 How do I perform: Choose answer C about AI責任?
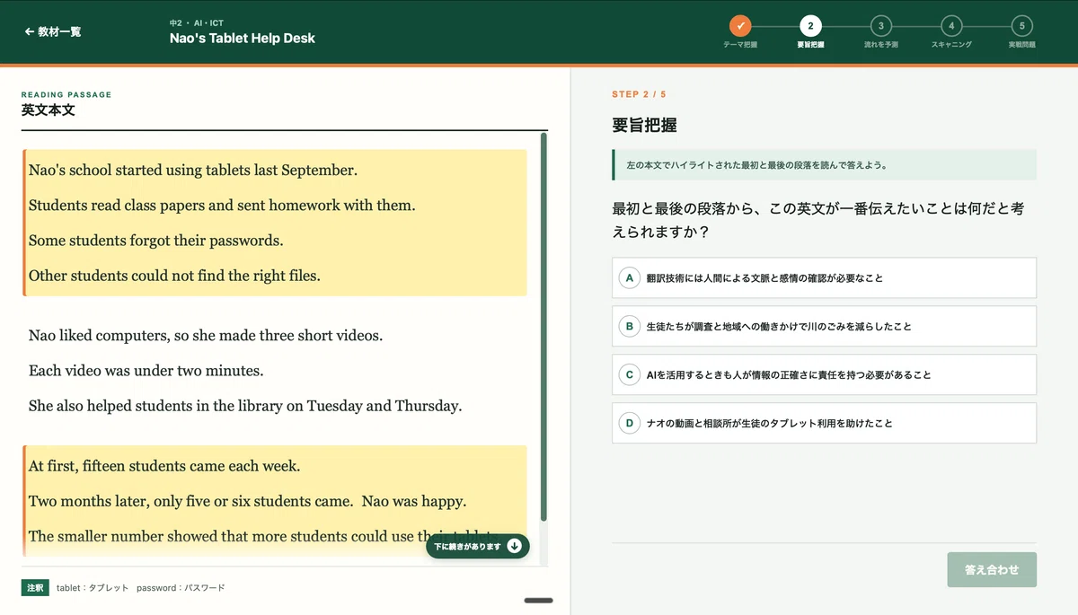(824, 374)
